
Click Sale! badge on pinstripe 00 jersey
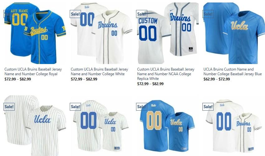(x=75, y=107)
